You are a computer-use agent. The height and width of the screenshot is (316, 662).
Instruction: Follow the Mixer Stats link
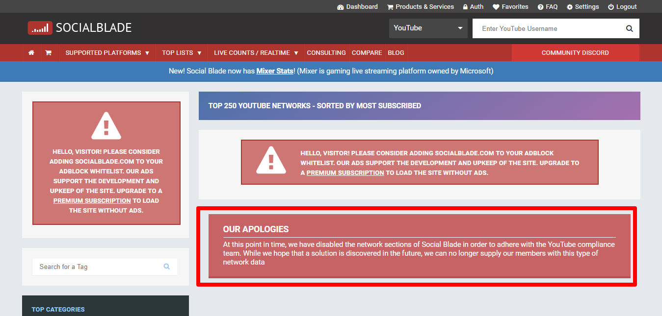click(x=275, y=71)
